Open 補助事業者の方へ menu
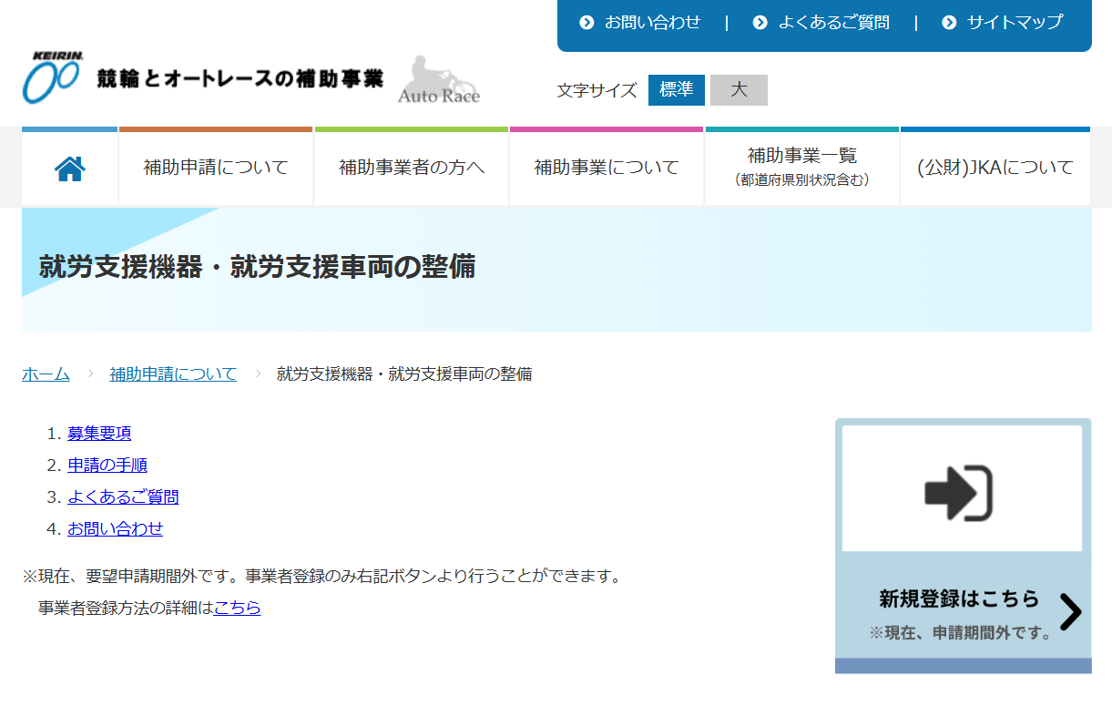The image size is (1112, 706). point(412,168)
